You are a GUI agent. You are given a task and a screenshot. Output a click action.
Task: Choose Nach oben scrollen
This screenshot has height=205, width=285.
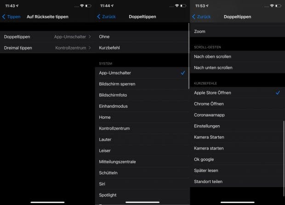pyautogui.click(x=237, y=56)
